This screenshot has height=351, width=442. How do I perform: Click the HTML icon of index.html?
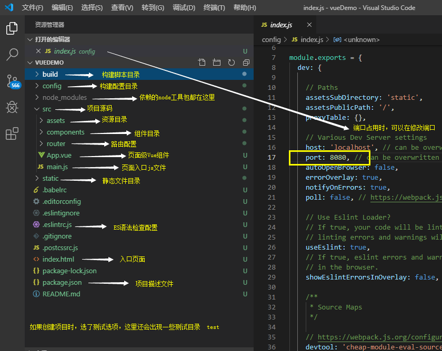[x=36, y=259]
